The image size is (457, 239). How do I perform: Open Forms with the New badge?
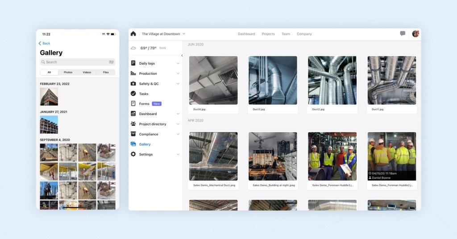click(145, 104)
